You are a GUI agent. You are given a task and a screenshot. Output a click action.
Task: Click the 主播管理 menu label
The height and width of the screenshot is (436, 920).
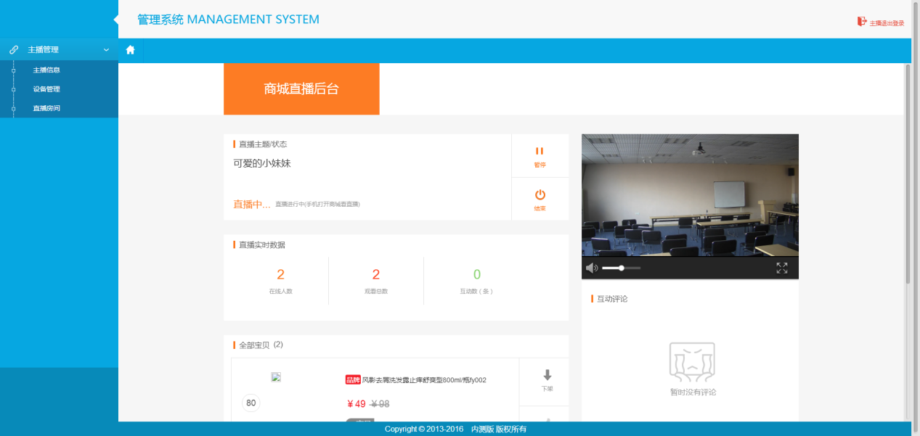pos(43,50)
